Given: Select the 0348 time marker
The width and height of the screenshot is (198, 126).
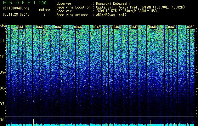Looking at the screenshot, I should tap(153, 27).
